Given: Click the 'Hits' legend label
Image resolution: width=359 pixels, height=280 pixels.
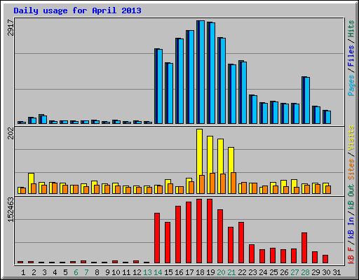Looking at the screenshot, I should point(351,29).
